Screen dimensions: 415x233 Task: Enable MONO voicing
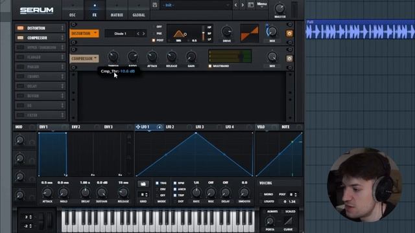coord(261,194)
